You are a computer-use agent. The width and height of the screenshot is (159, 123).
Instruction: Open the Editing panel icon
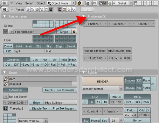tap(46, 10)
